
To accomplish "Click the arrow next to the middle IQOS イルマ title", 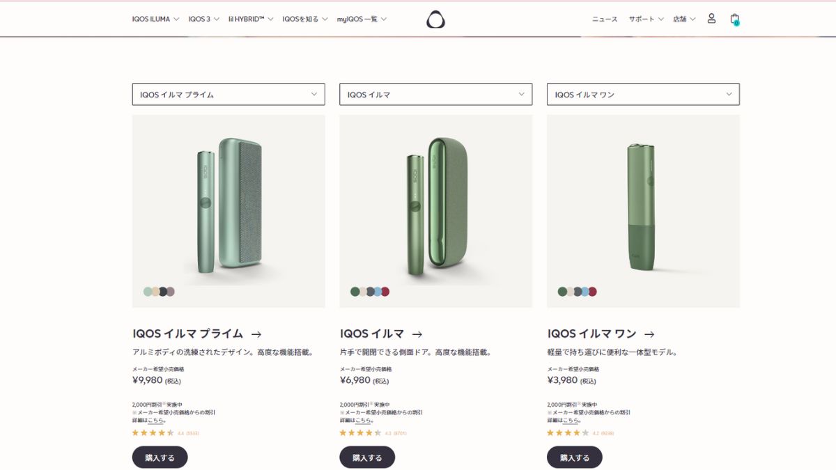I will click(x=417, y=334).
